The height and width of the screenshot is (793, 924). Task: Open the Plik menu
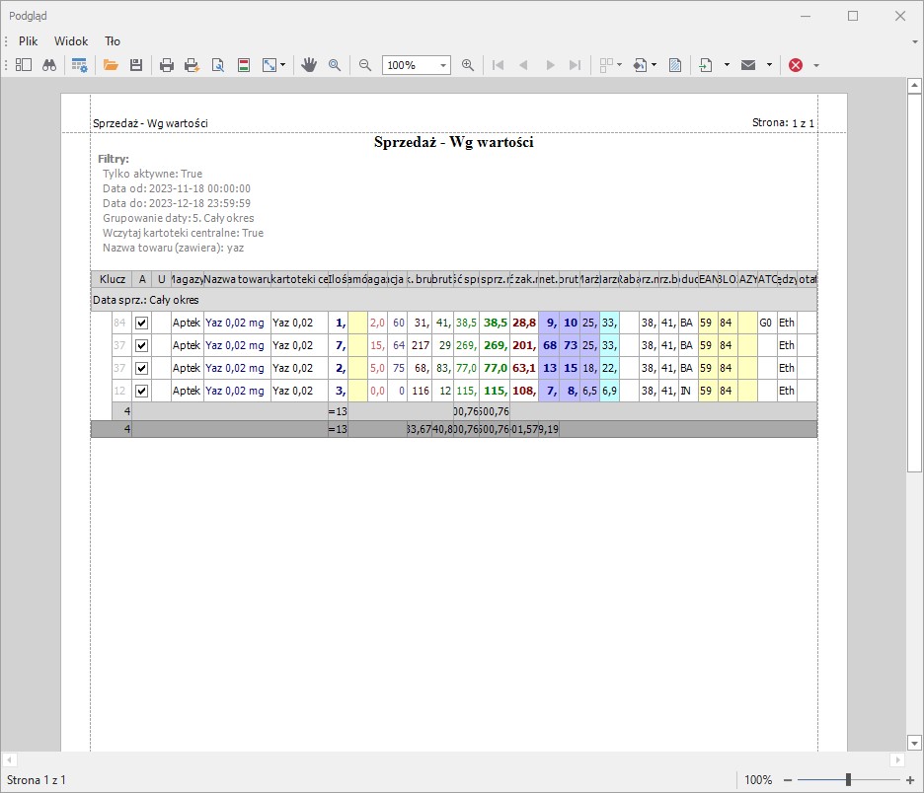tap(29, 41)
